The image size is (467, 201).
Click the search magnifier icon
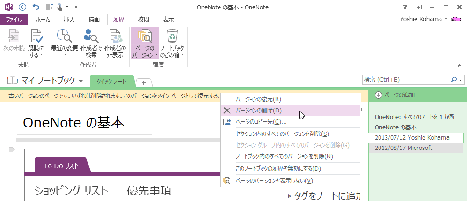point(453,80)
